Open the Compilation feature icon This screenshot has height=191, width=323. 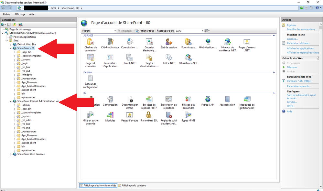pyautogui.click(x=130, y=44)
